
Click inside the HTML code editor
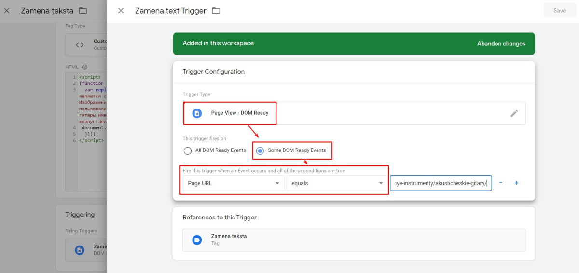(x=85, y=133)
